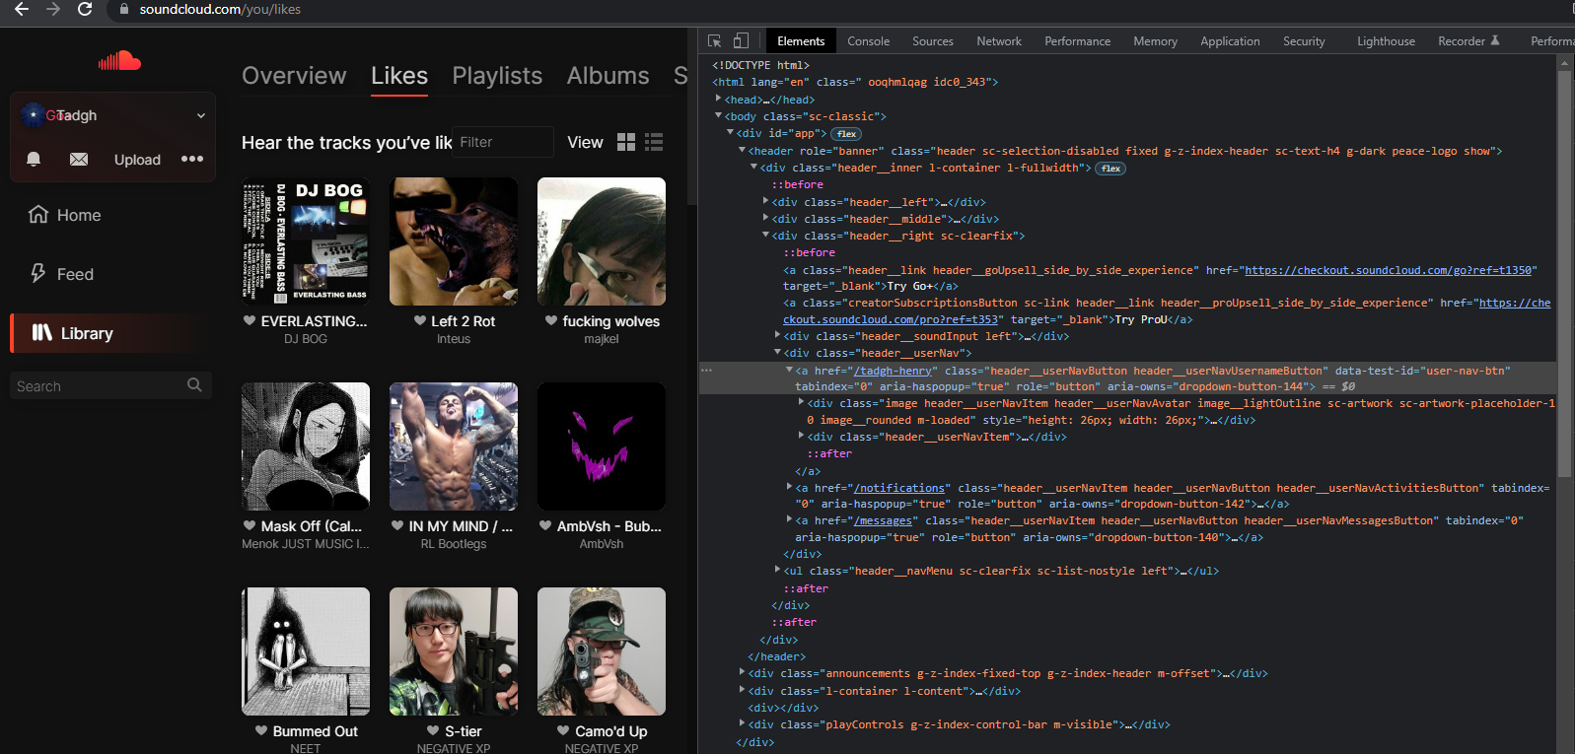This screenshot has height=754, width=1575.
Task: Open the Playlists tab
Action: [497, 76]
